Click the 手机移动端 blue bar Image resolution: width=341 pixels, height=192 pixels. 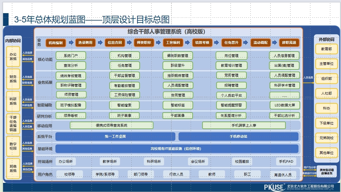click(x=238, y=136)
